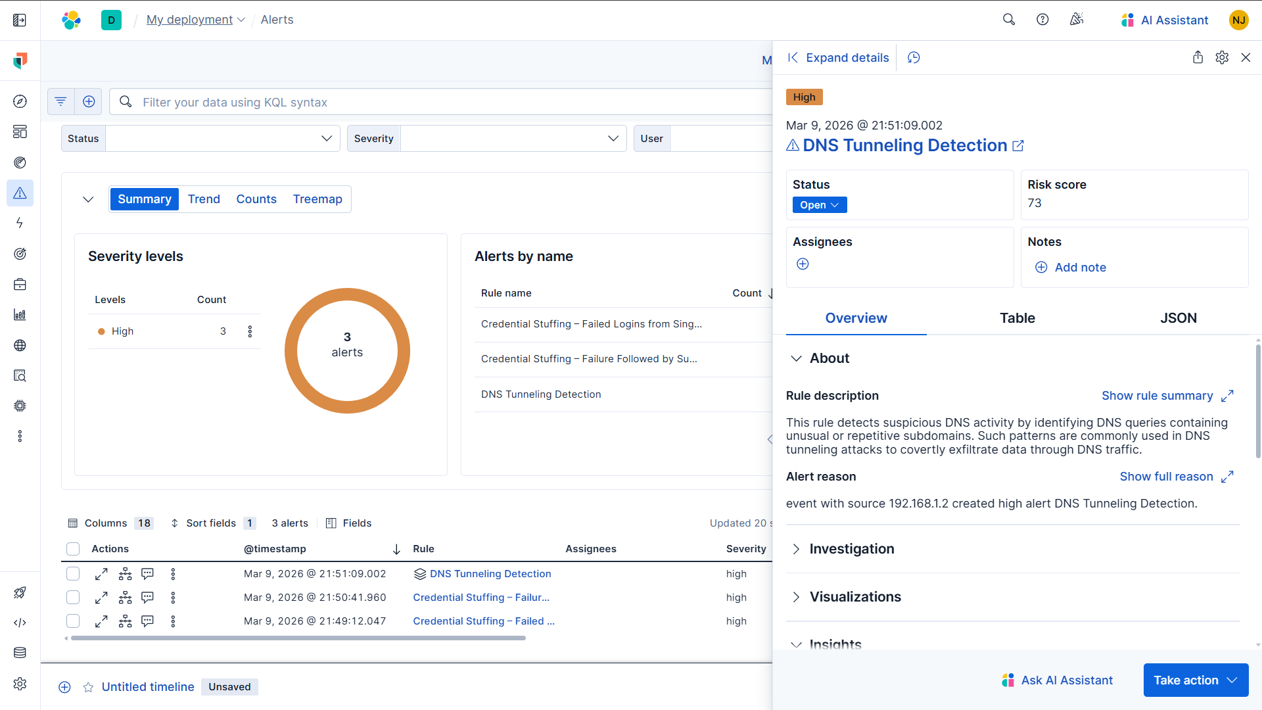Tick the checkbox for the 21:49:12.047 alert
This screenshot has width=1262, height=710.
pos(73,621)
